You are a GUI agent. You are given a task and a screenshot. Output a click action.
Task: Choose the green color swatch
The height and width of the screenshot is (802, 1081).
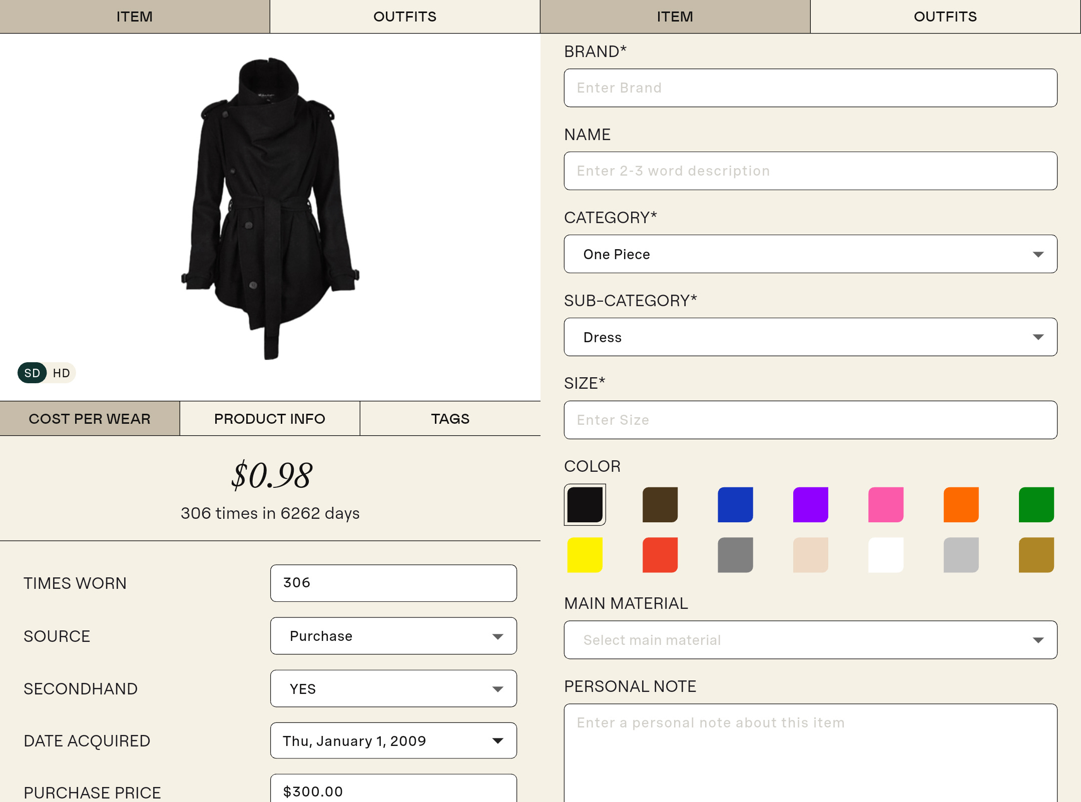click(x=1036, y=504)
